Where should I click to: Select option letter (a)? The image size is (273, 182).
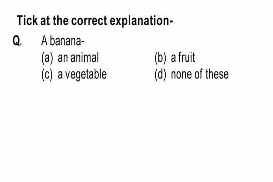(x=47, y=58)
